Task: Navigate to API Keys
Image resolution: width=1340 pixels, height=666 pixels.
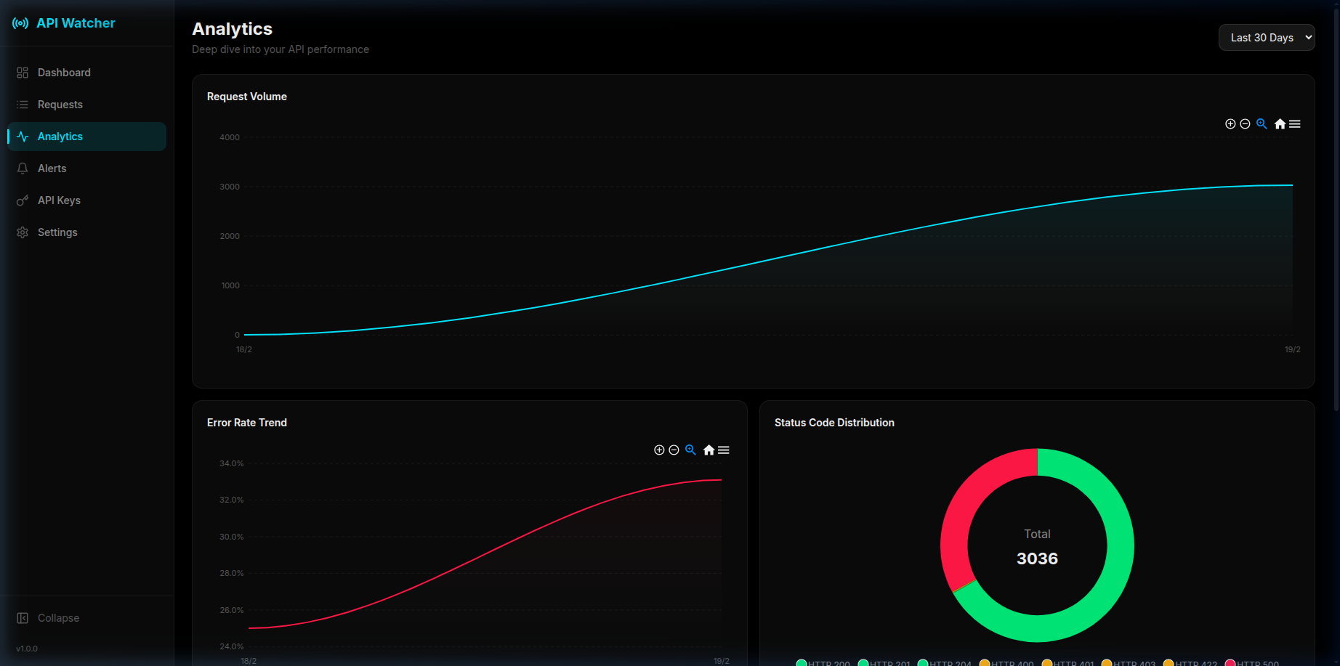Action: coord(59,200)
